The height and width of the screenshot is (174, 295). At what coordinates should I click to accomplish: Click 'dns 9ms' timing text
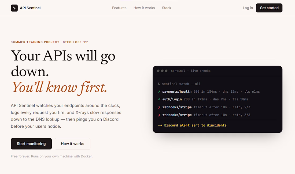[220, 99]
